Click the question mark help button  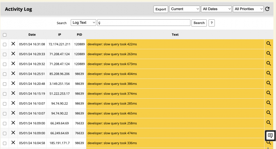pos(212,23)
